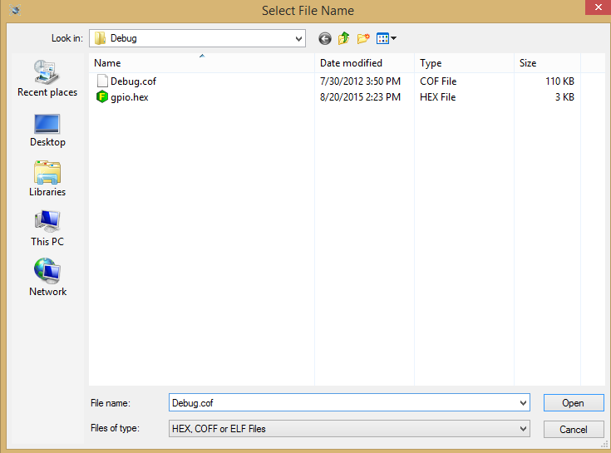Click the HEX File type cell

click(x=437, y=97)
